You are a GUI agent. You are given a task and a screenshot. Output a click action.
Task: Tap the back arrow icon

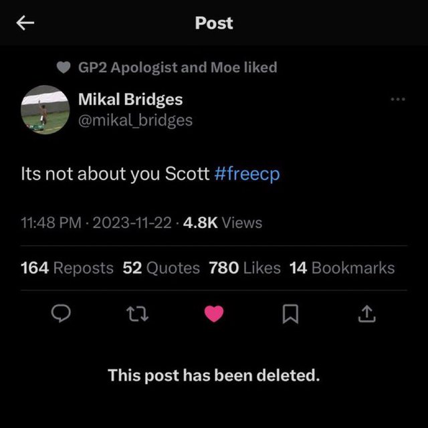25,23
